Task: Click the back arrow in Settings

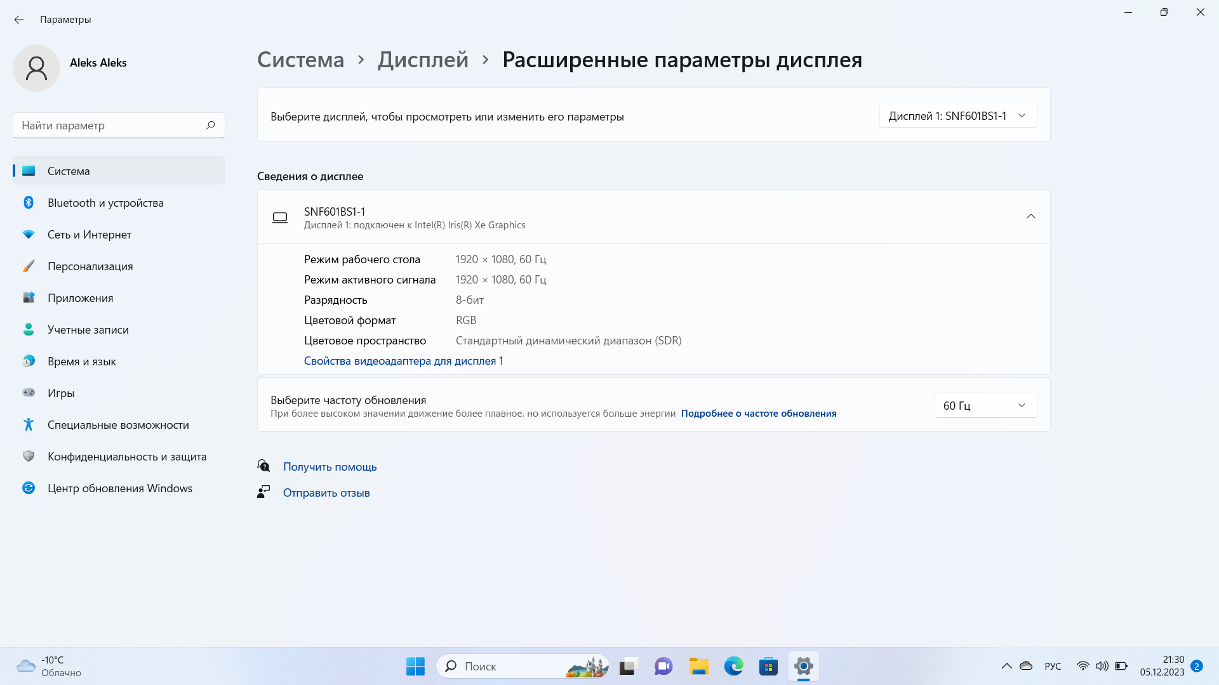Action: [19, 20]
